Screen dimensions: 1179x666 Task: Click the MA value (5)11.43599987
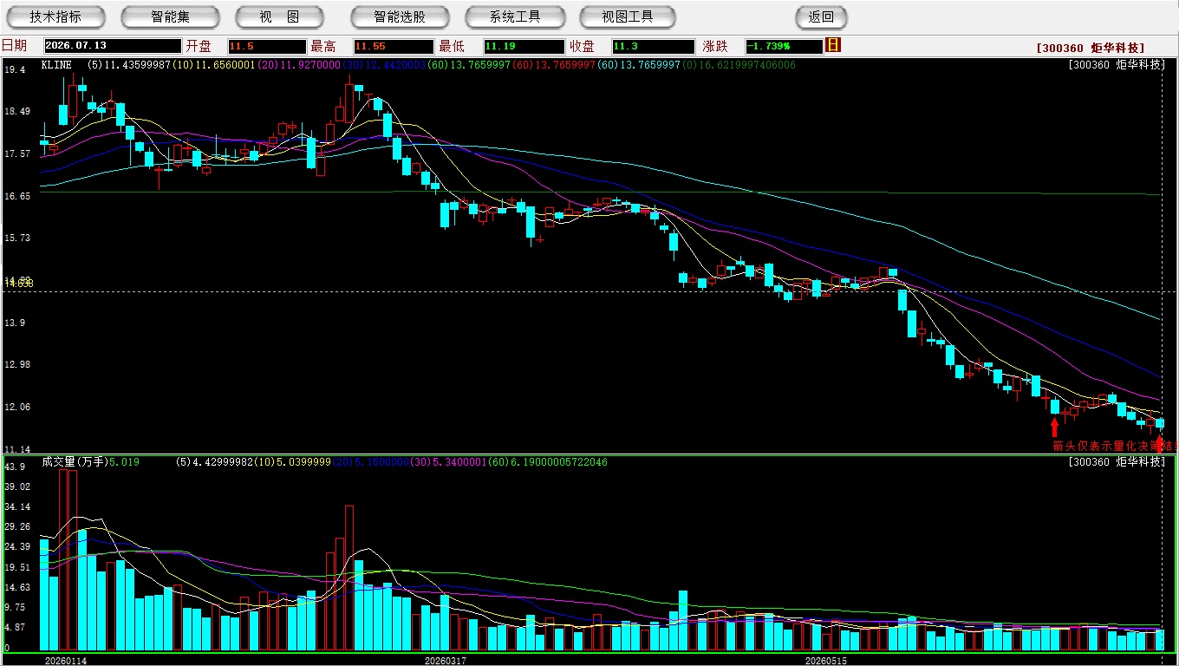point(130,65)
